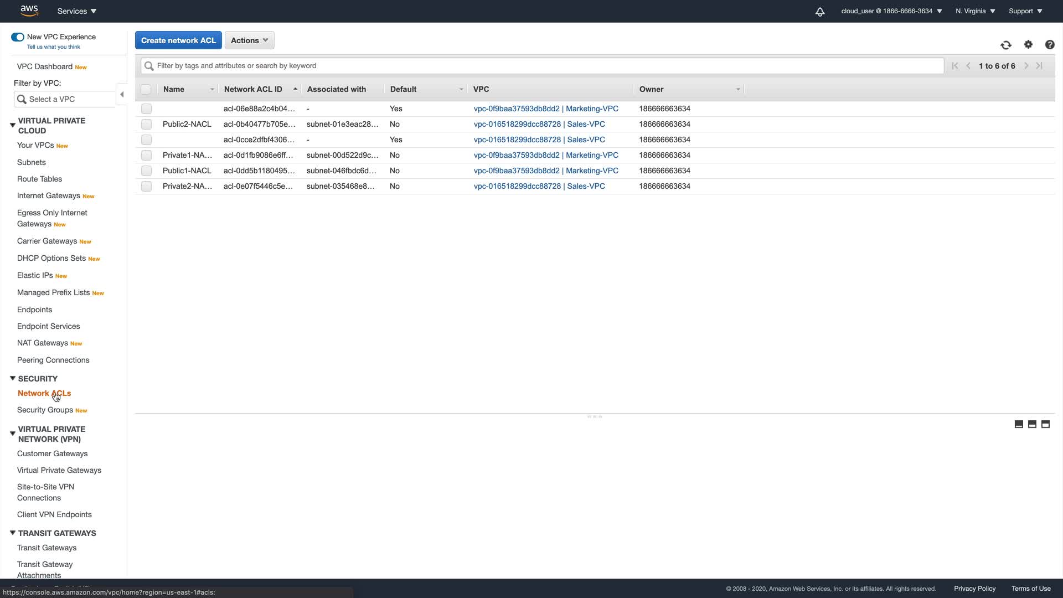Go to Security Groups in the sidebar

[x=45, y=410]
